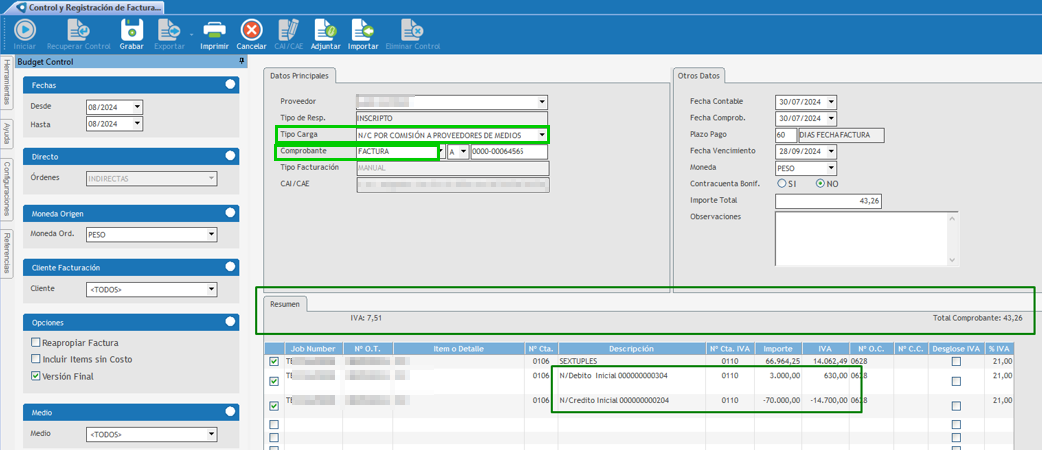
Task: Toggle Desglose IVA for N/Credito Inicial row
Action: pos(956,406)
